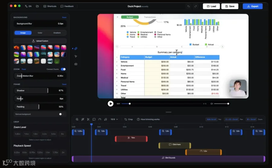Toggle the Connect Zooms switch
The image size is (272, 168).
click(x=63, y=69)
